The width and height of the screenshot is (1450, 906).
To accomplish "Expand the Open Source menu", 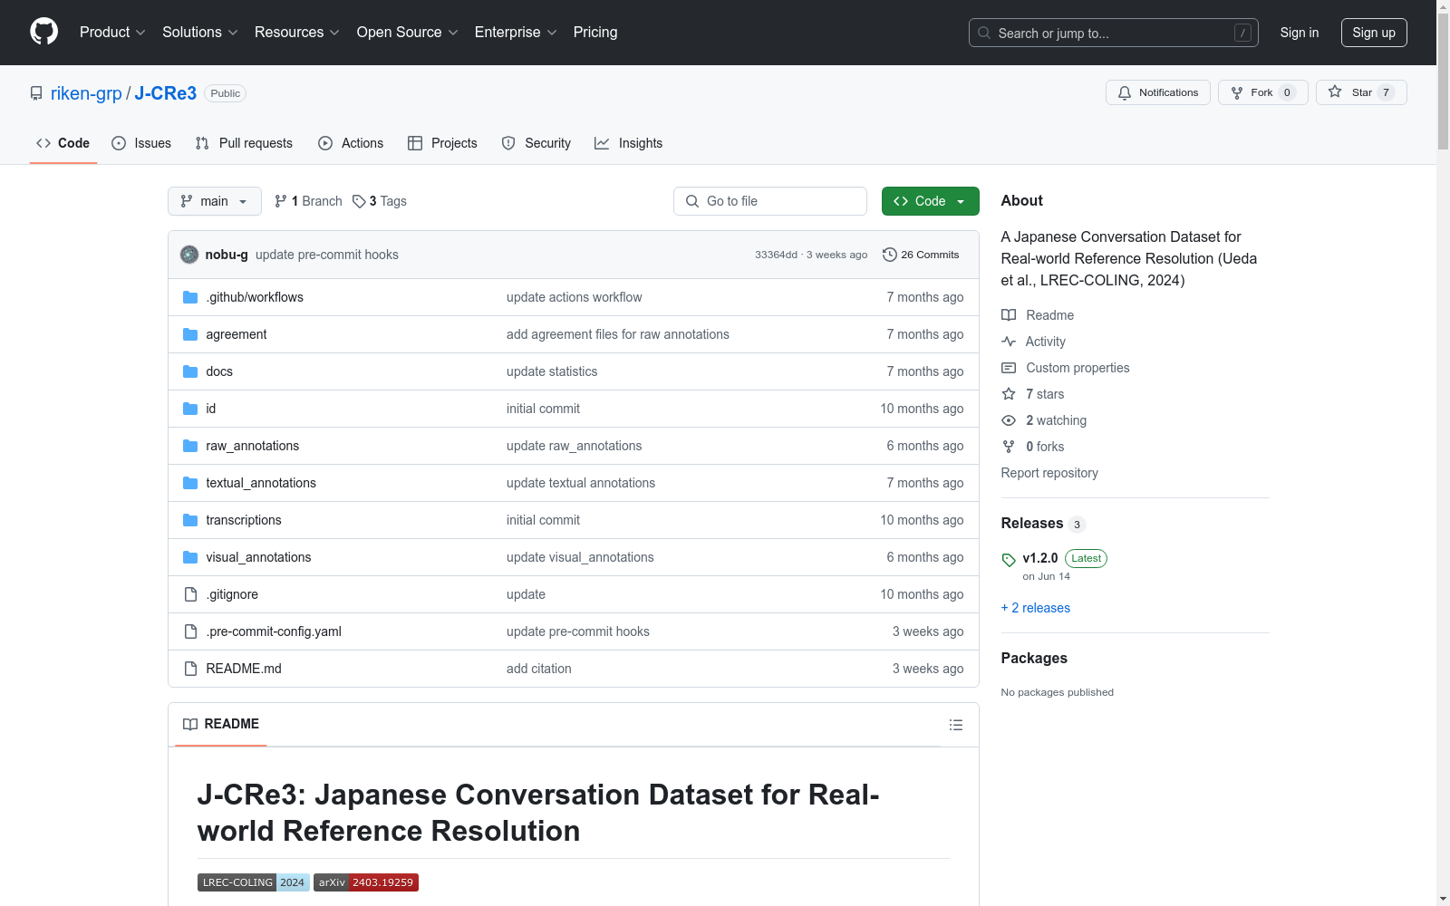I will tap(408, 33).
